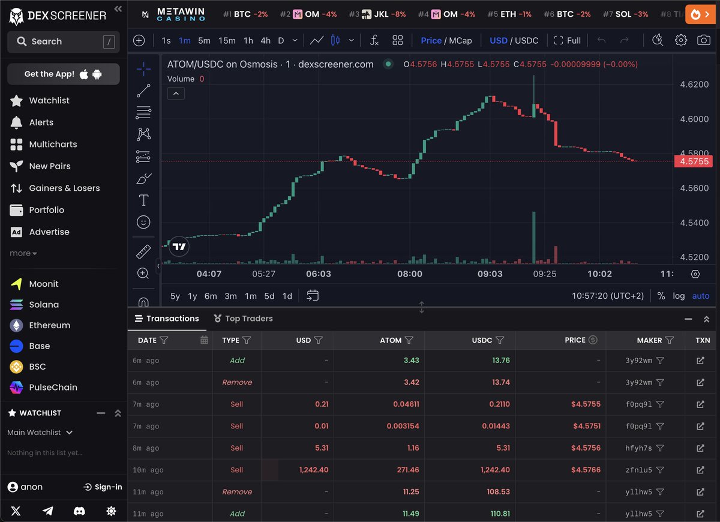Click the Search input field
720x522 pixels.
click(64, 41)
